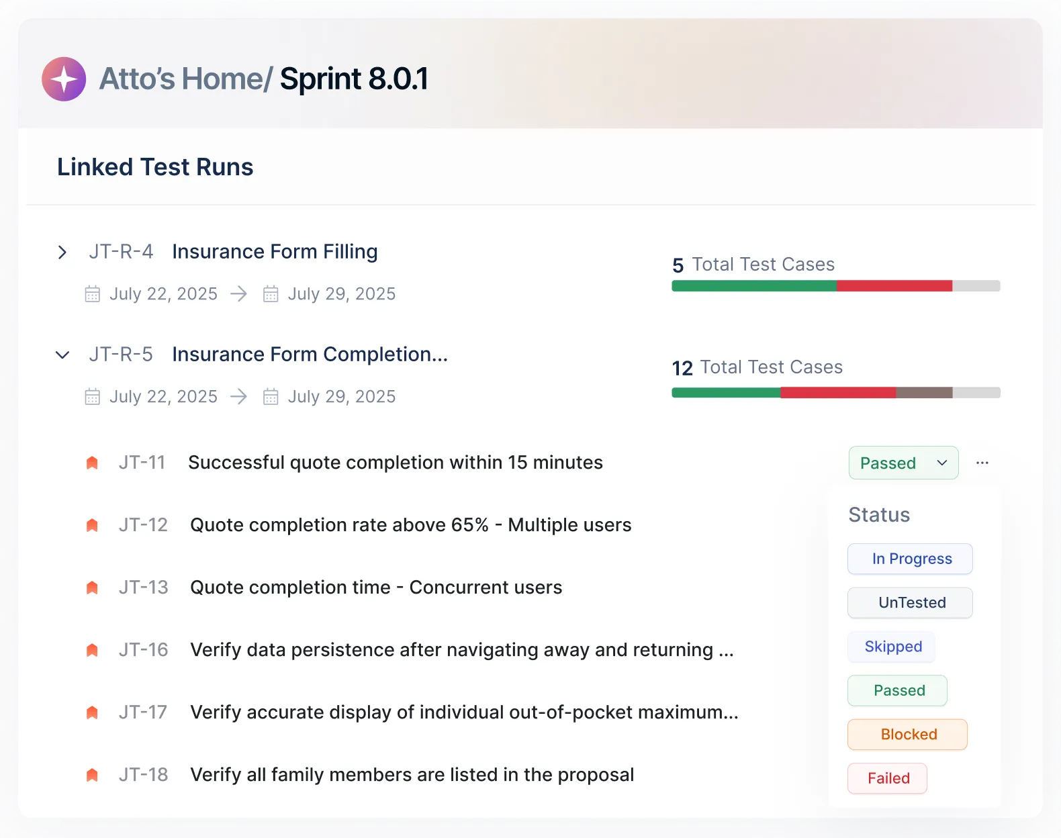Click the end date calendar icon for JT-R-5

tap(271, 397)
